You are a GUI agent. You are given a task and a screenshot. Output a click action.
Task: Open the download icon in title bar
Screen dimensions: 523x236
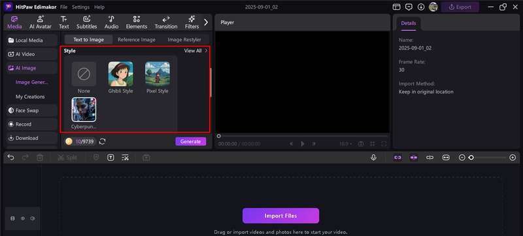click(421, 7)
